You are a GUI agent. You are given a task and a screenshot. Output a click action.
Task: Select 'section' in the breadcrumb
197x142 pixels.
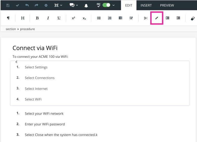(11, 29)
